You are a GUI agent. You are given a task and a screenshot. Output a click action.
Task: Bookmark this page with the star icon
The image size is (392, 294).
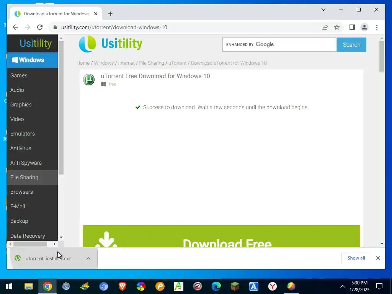click(x=337, y=27)
